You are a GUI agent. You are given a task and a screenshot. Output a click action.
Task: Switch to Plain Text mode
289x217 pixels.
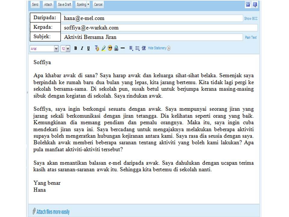coord(251,37)
